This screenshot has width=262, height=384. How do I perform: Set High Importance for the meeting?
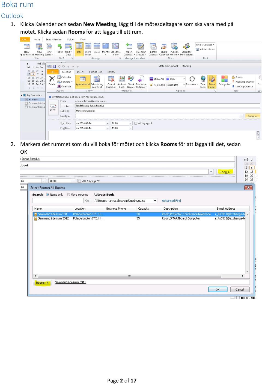pos(243,82)
